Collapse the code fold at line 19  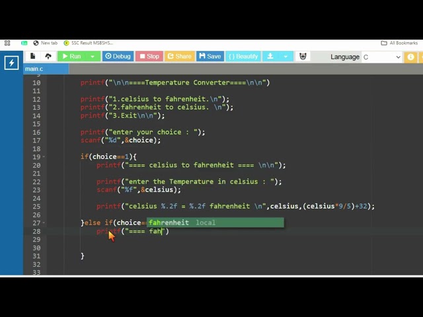tap(44, 157)
